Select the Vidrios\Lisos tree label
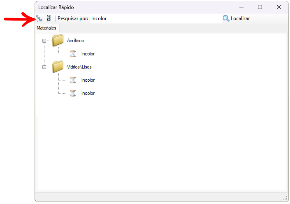The width and height of the screenshot is (290, 204). tap(79, 67)
